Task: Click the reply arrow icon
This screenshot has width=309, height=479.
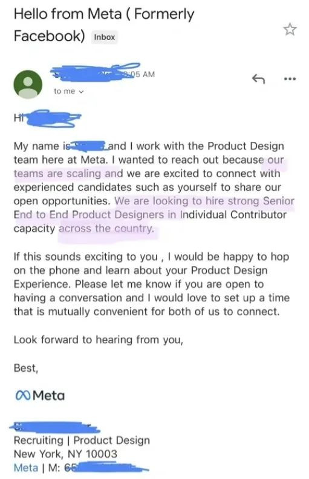Action: pos(258,79)
